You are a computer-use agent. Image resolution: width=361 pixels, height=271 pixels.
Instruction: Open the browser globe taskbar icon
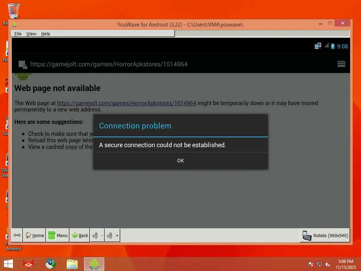pos(50,264)
